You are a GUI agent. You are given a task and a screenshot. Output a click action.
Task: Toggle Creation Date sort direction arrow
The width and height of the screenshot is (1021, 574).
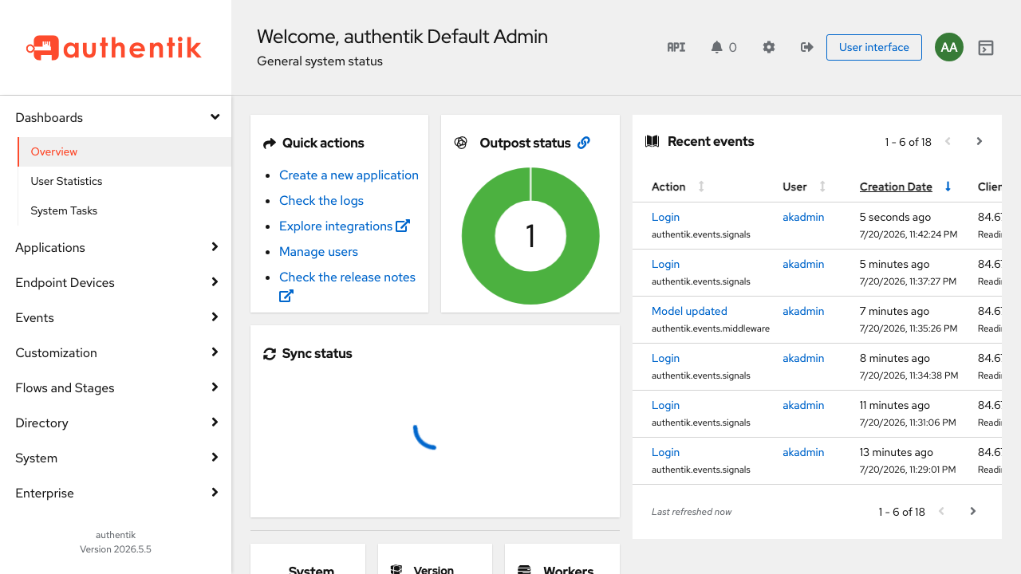948,187
